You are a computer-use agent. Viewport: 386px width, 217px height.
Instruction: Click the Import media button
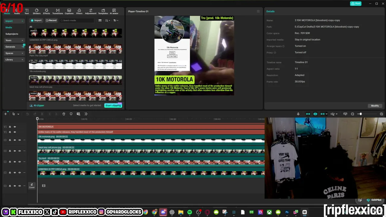(36, 20)
